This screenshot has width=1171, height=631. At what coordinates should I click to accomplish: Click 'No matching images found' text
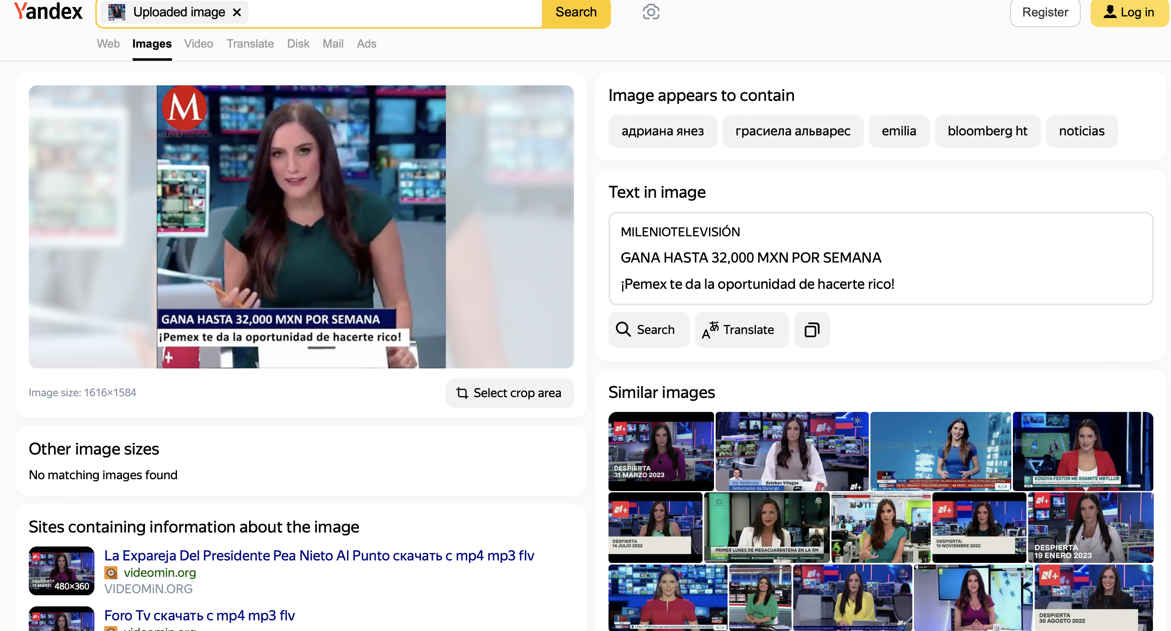[103, 475]
